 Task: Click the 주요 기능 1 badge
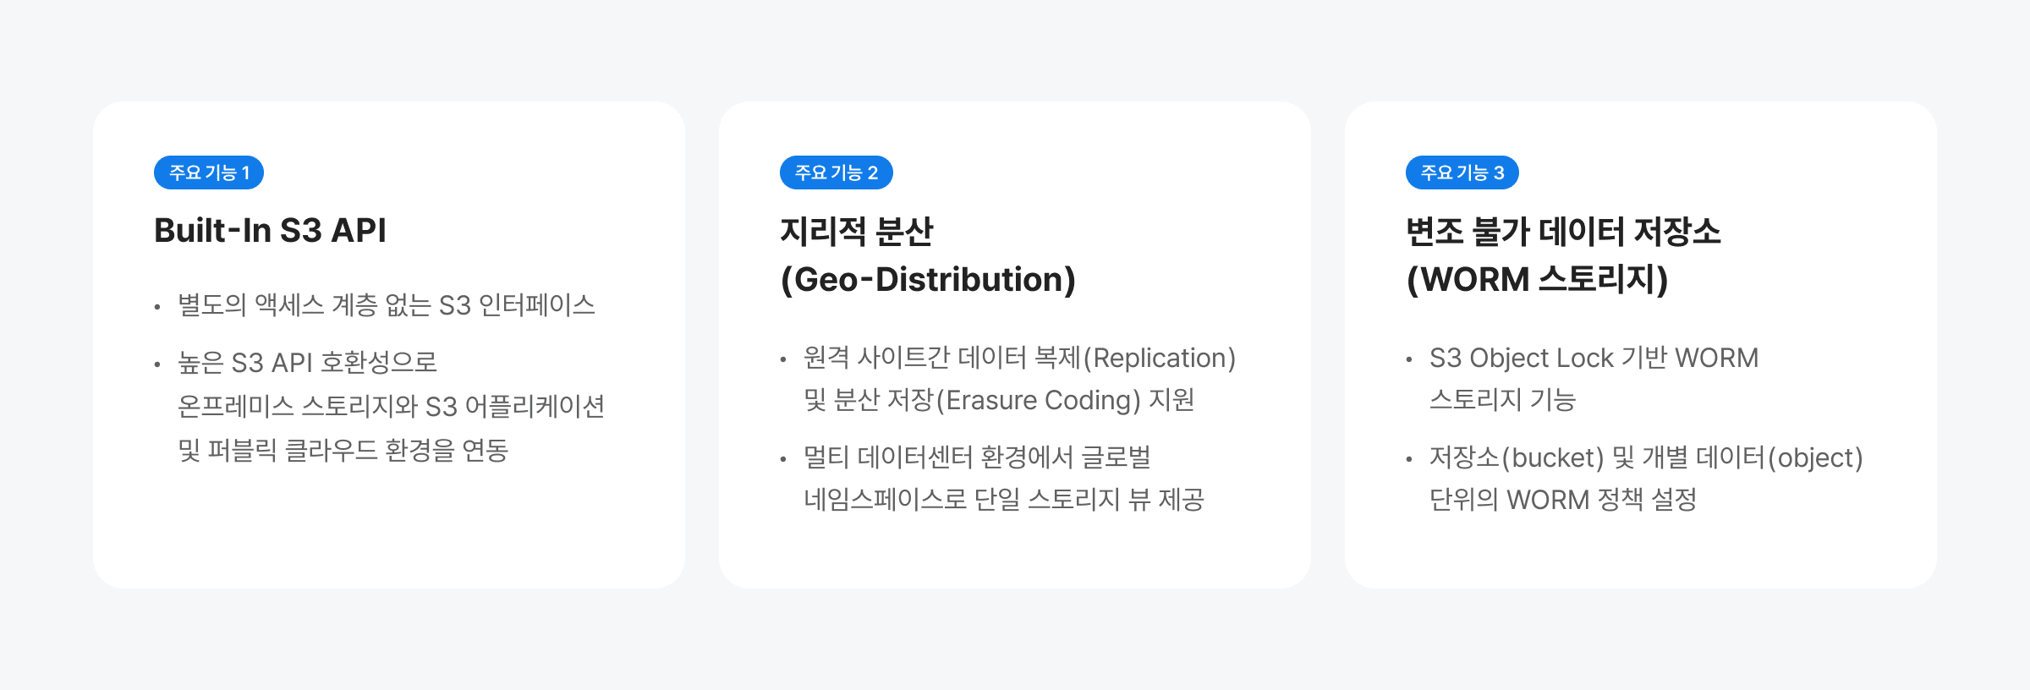(208, 172)
